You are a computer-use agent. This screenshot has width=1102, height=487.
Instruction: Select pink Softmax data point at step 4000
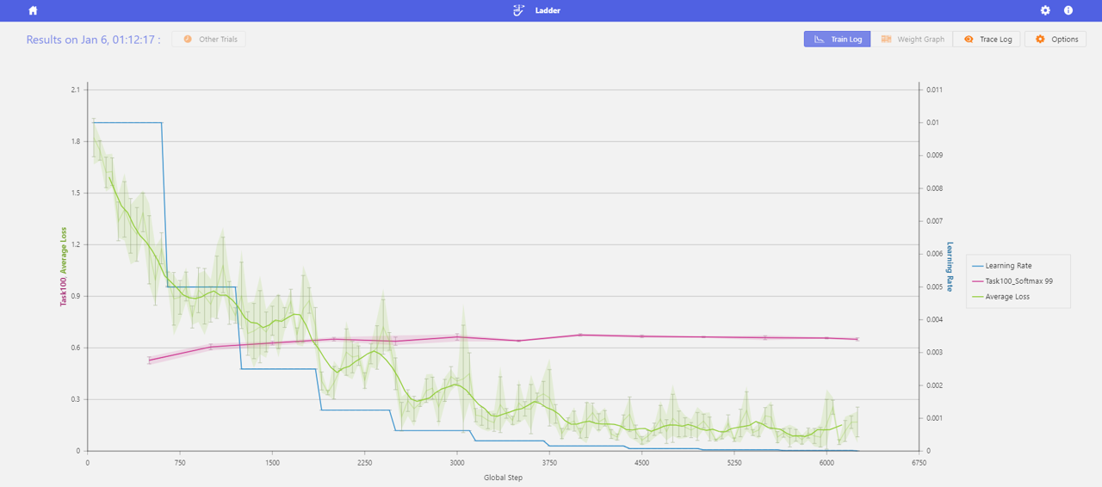(x=580, y=335)
